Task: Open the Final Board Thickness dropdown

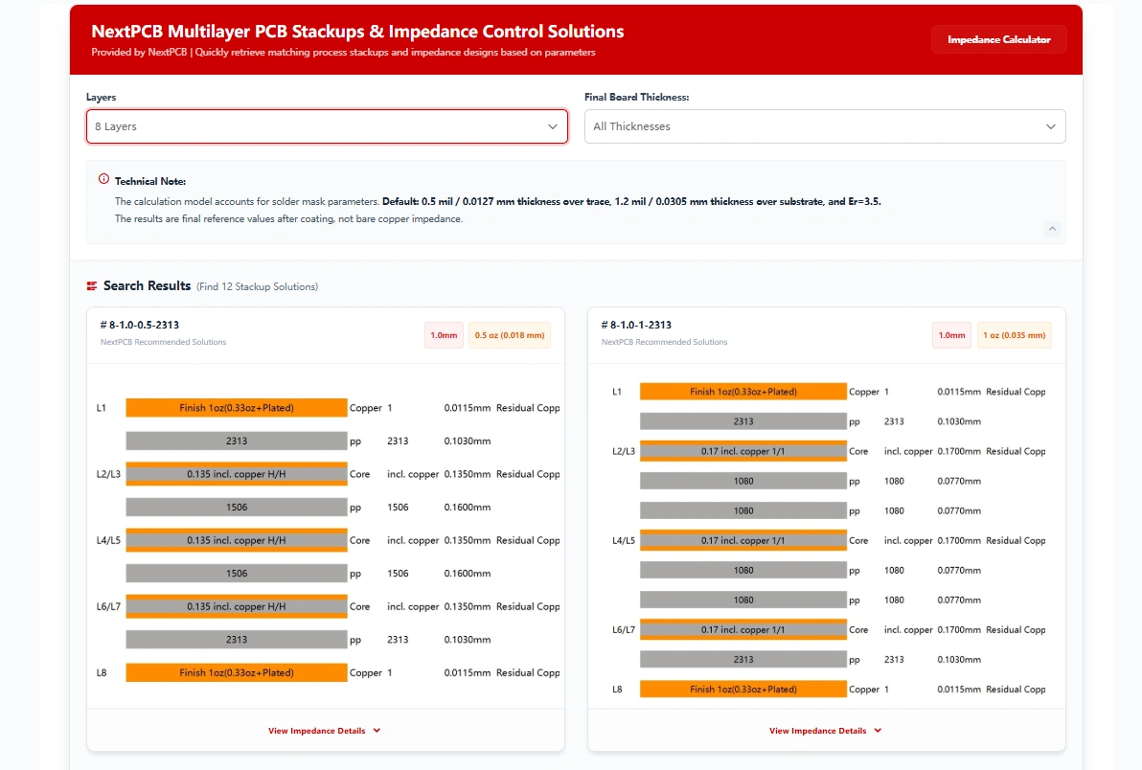Action: 825,126
